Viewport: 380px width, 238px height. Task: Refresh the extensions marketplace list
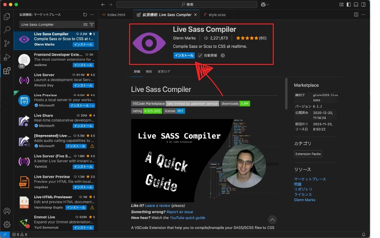(85, 15)
